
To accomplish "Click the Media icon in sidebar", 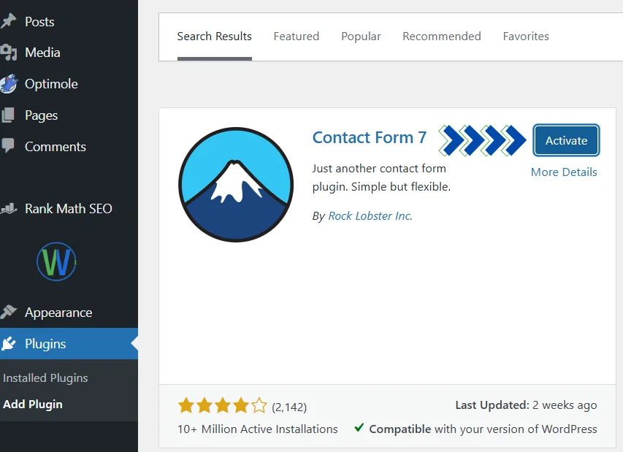I will [x=9, y=53].
